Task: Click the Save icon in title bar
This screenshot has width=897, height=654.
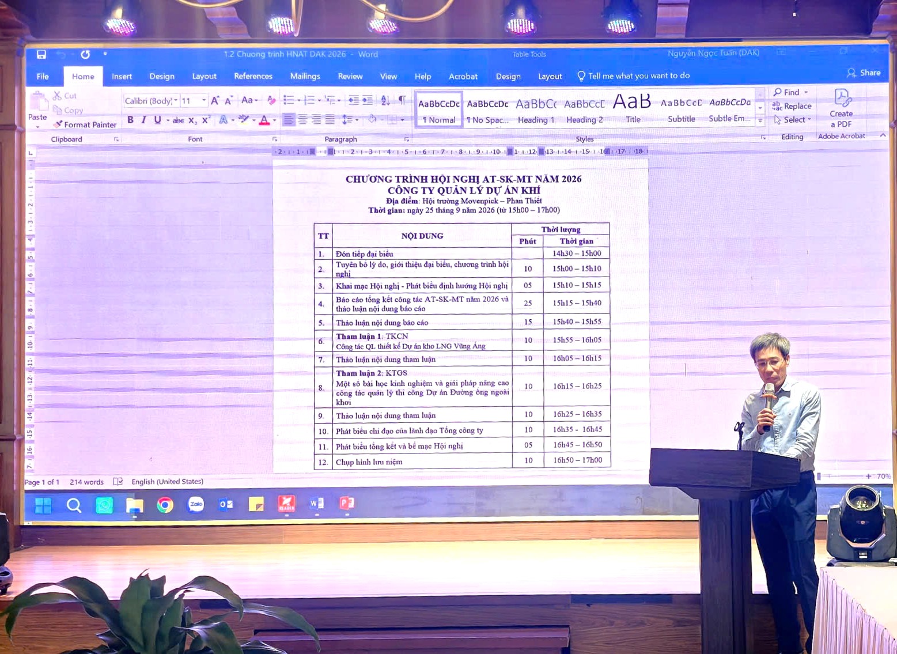Action: (x=41, y=54)
